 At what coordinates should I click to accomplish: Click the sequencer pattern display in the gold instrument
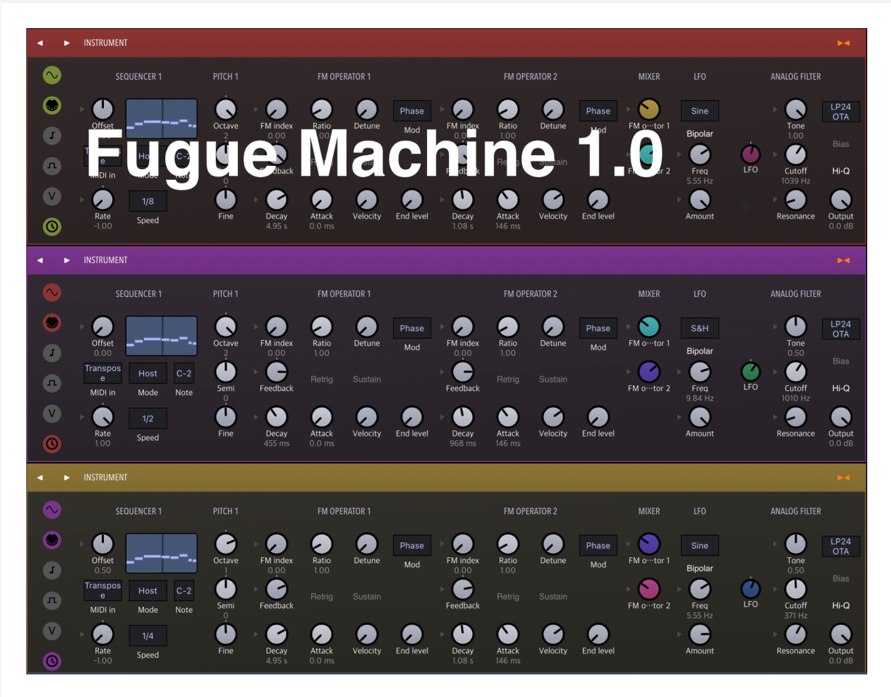[162, 554]
